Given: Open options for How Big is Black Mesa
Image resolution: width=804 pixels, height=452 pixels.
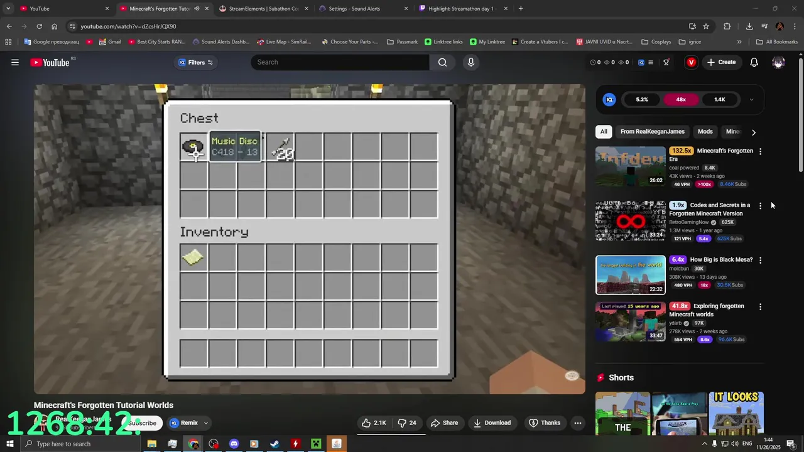Looking at the screenshot, I should point(760,260).
